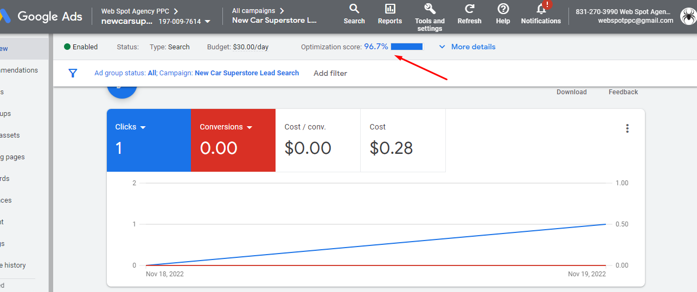Click the Ad group status All filter

pos(125,73)
